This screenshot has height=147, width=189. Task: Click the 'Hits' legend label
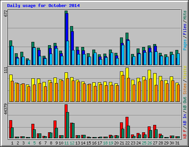click(x=185, y=15)
